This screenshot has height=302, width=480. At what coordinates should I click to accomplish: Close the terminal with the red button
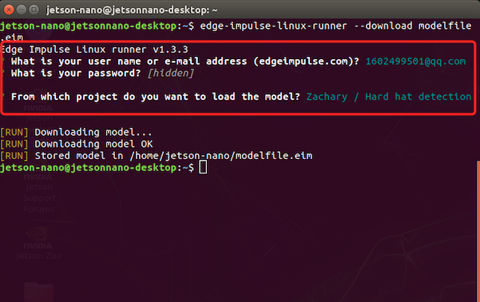pos(9,10)
